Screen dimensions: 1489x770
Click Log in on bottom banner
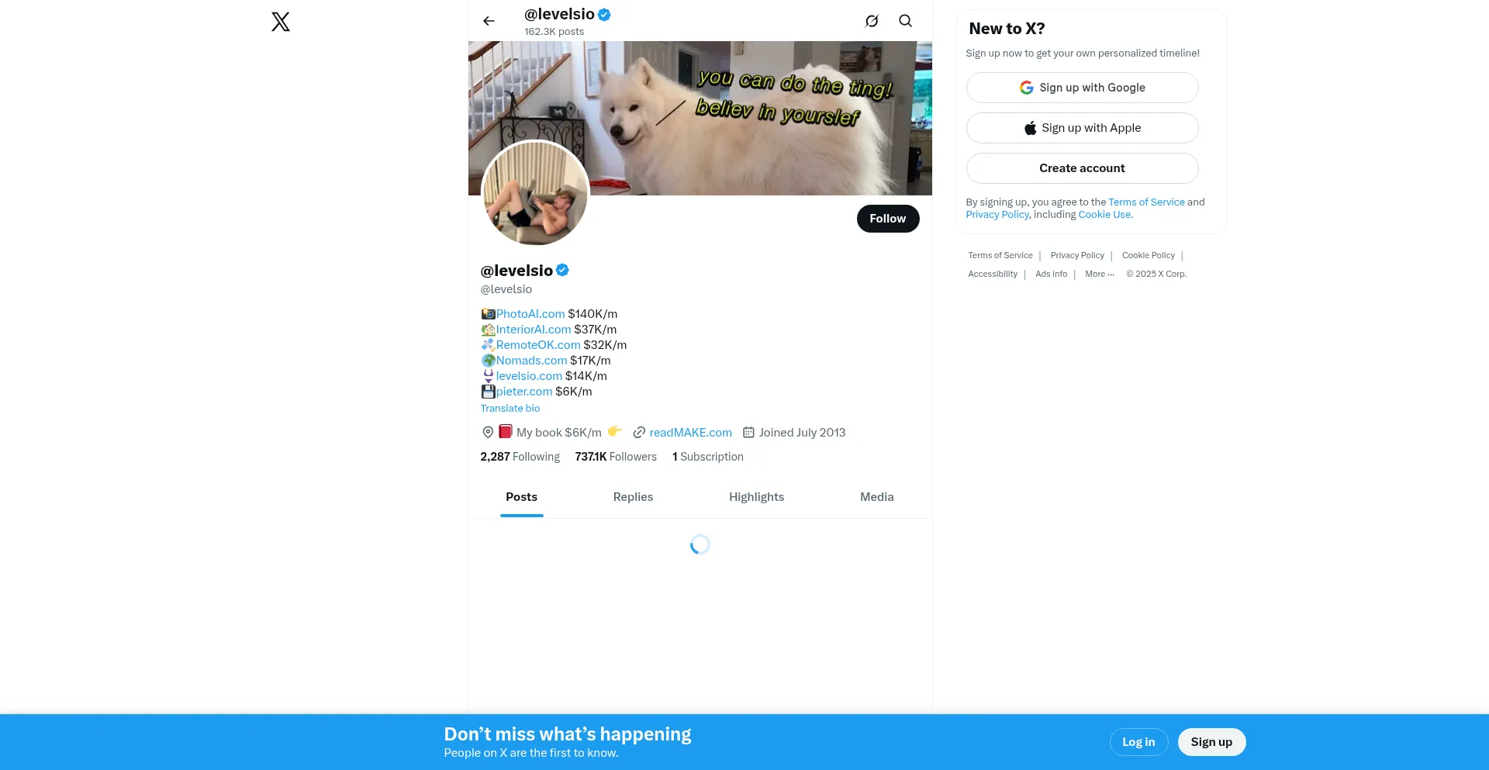1138,742
